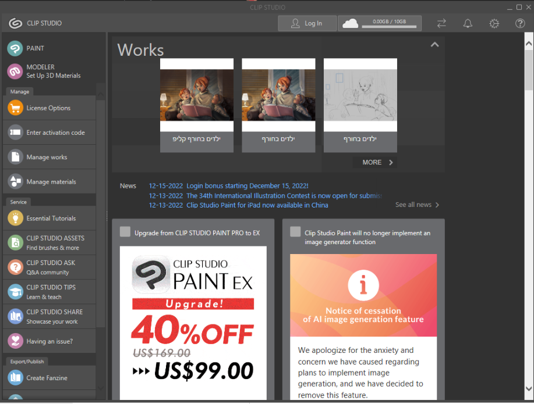
Task: Open CLIP STUDIO TIPS
Action: (x=49, y=291)
